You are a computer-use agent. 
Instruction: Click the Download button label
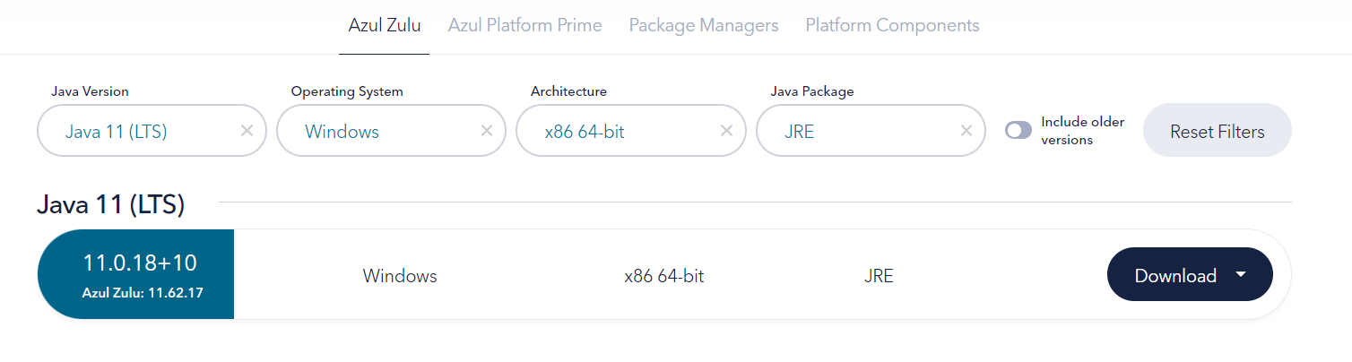(1175, 276)
